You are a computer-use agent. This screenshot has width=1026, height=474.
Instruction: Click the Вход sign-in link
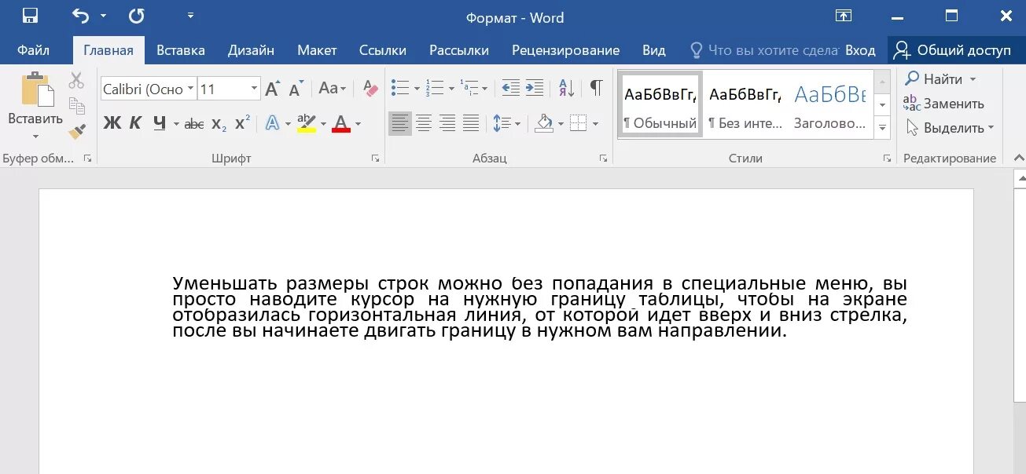pyautogui.click(x=860, y=50)
